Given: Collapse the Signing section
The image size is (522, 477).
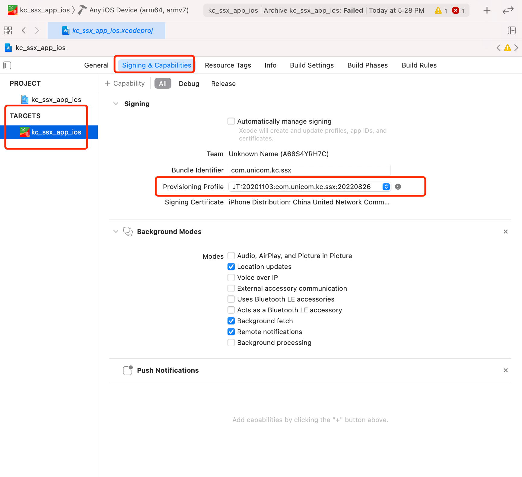Looking at the screenshot, I should pos(116,104).
